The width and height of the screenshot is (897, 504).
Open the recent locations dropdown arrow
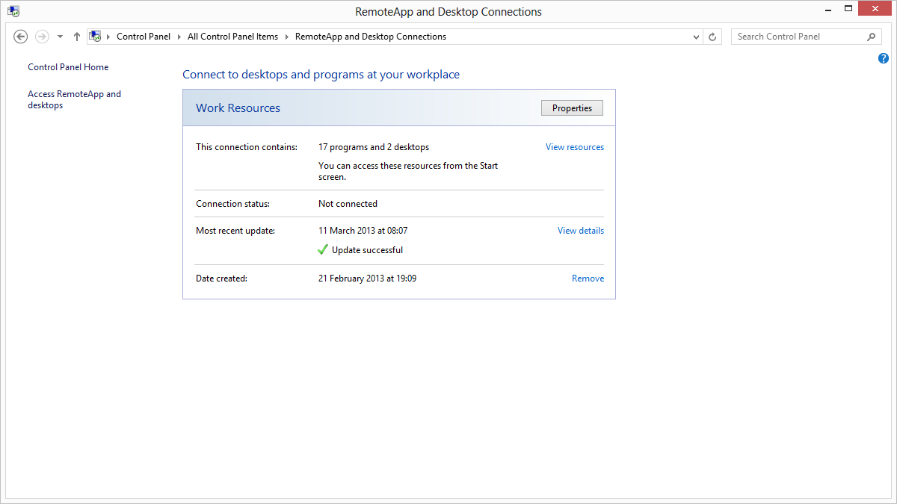pos(60,37)
